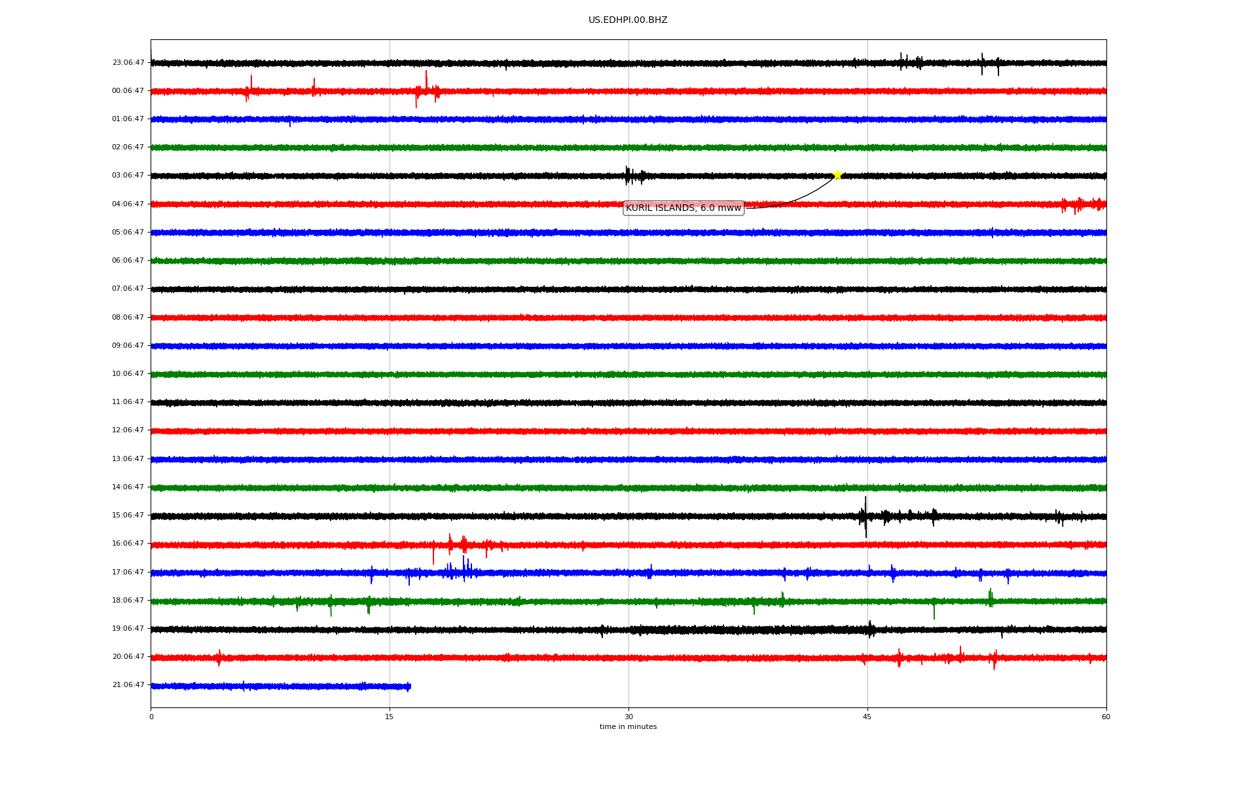
Task: Click the 'time in minutes' axis label
Action: pyautogui.click(x=628, y=727)
